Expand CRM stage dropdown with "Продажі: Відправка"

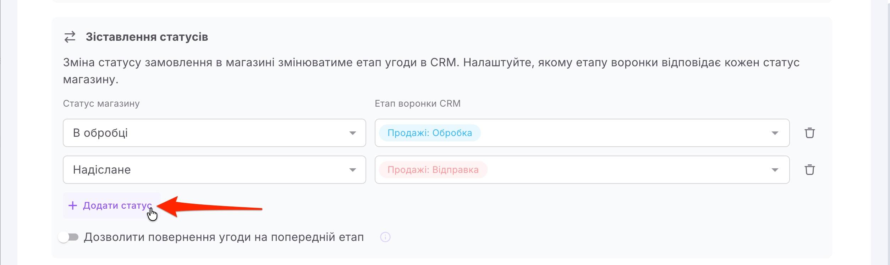tap(582, 170)
